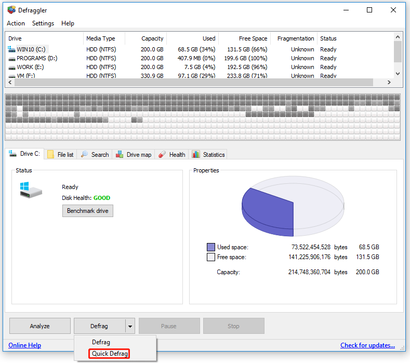
Task: Open the Settings menu
Action: 43,23
